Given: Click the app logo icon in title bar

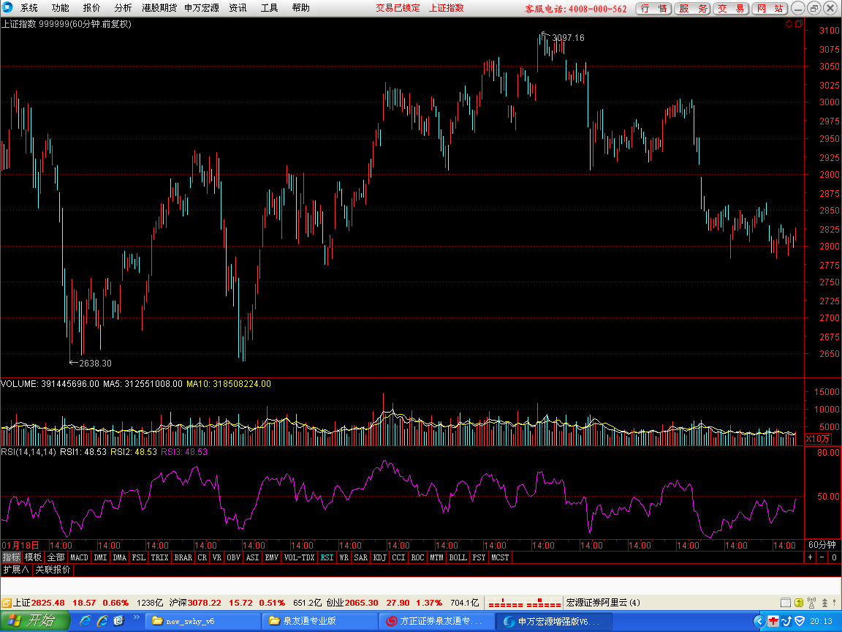Looking at the screenshot, I should pos(7,7).
